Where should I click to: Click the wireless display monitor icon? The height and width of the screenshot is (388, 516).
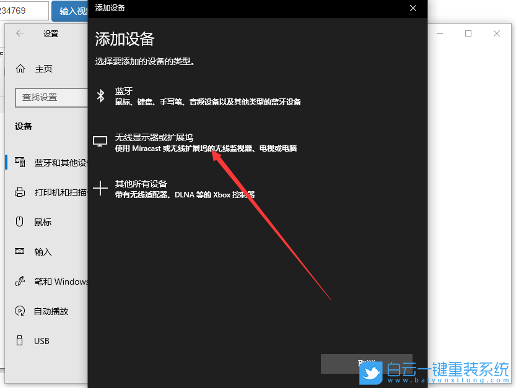tap(100, 140)
